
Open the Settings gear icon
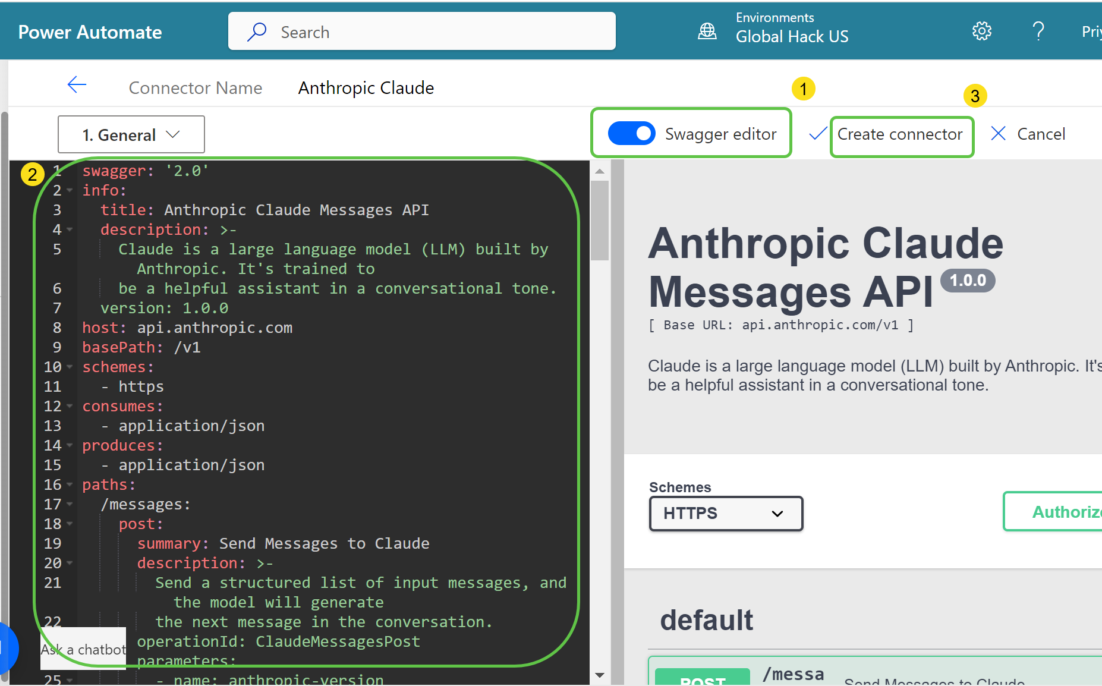(981, 31)
